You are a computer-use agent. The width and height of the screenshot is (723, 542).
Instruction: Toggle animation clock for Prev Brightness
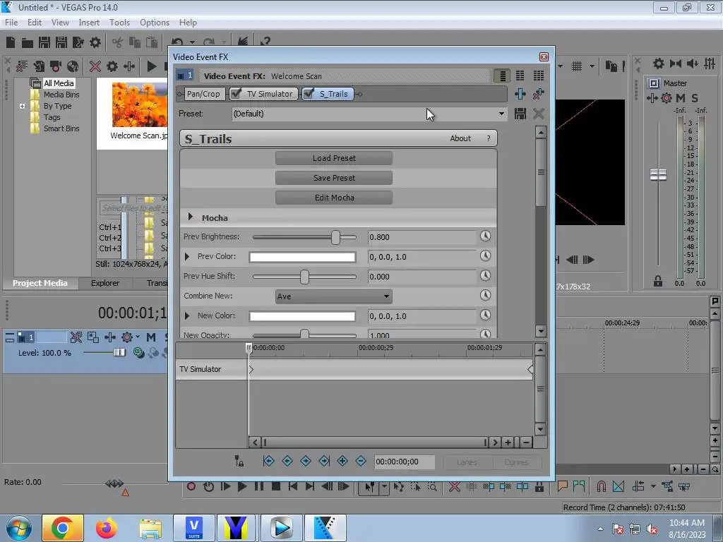click(485, 236)
